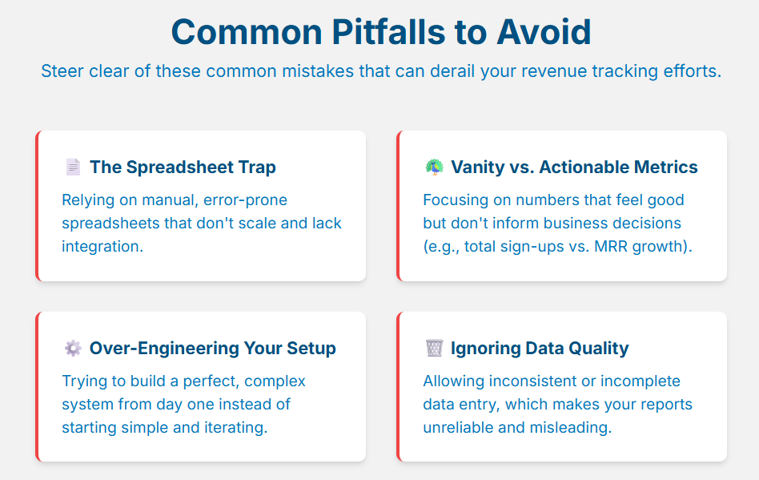Click the peacock icon next to Vanity heading
Image resolution: width=759 pixels, height=480 pixels.
click(x=434, y=167)
